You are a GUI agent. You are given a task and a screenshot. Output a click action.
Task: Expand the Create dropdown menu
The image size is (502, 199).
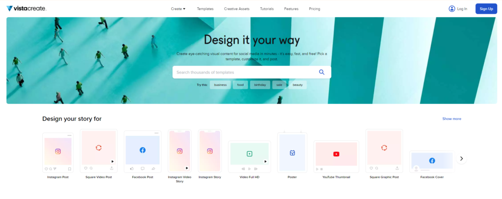(x=178, y=9)
